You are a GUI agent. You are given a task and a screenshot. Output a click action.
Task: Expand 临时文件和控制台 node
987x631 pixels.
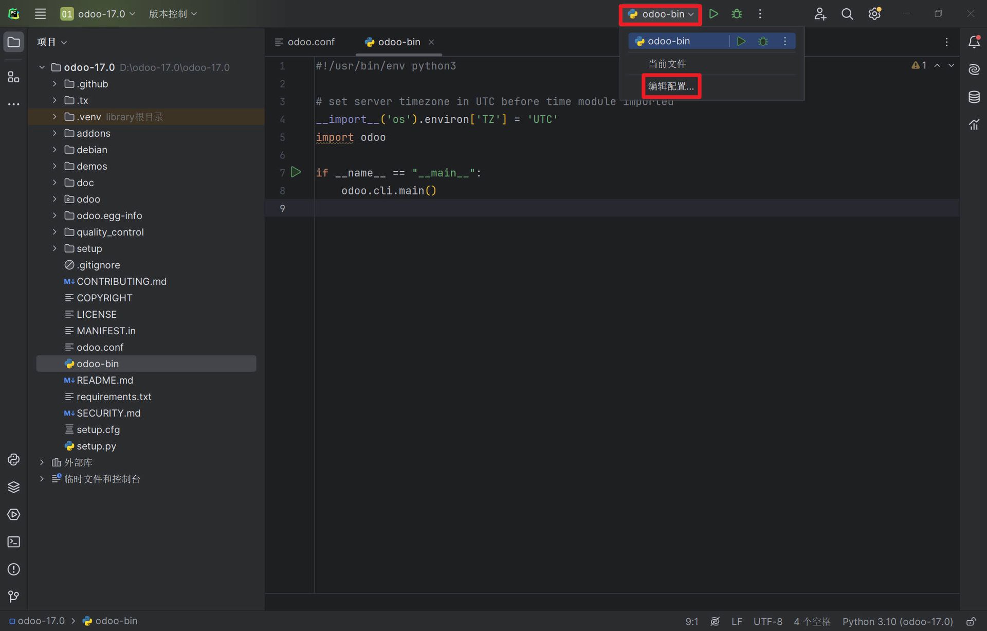(42, 479)
